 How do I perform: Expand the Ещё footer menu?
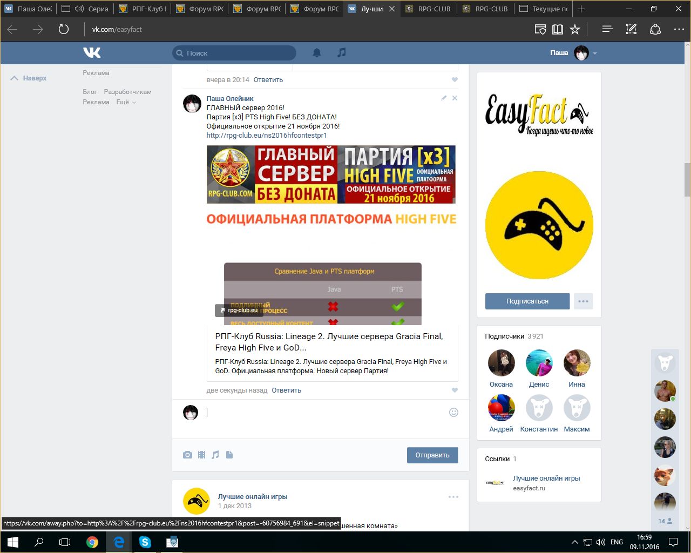[x=126, y=102]
